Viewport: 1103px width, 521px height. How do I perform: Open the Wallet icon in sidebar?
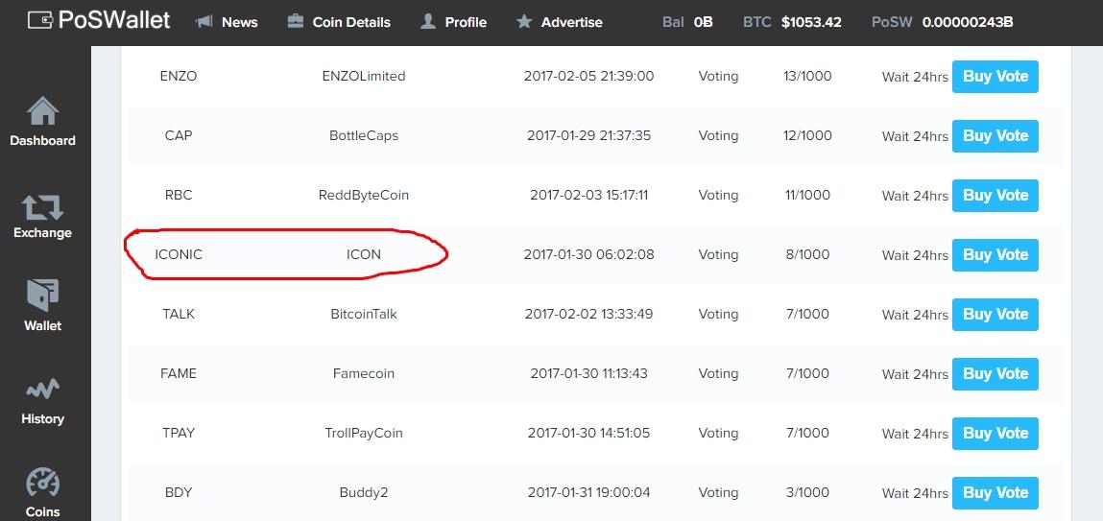(x=42, y=296)
